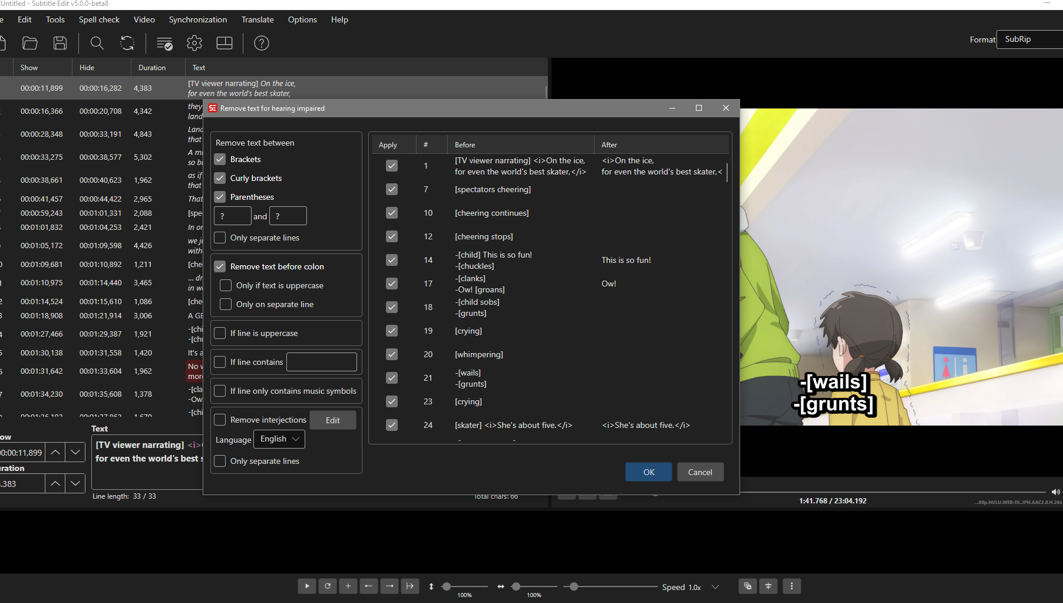This screenshot has height=603, width=1063.
Task: Open the Help question mark icon
Action: coord(262,43)
